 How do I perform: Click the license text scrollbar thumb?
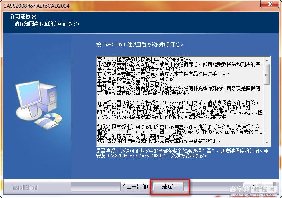pyautogui.click(x=267, y=74)
